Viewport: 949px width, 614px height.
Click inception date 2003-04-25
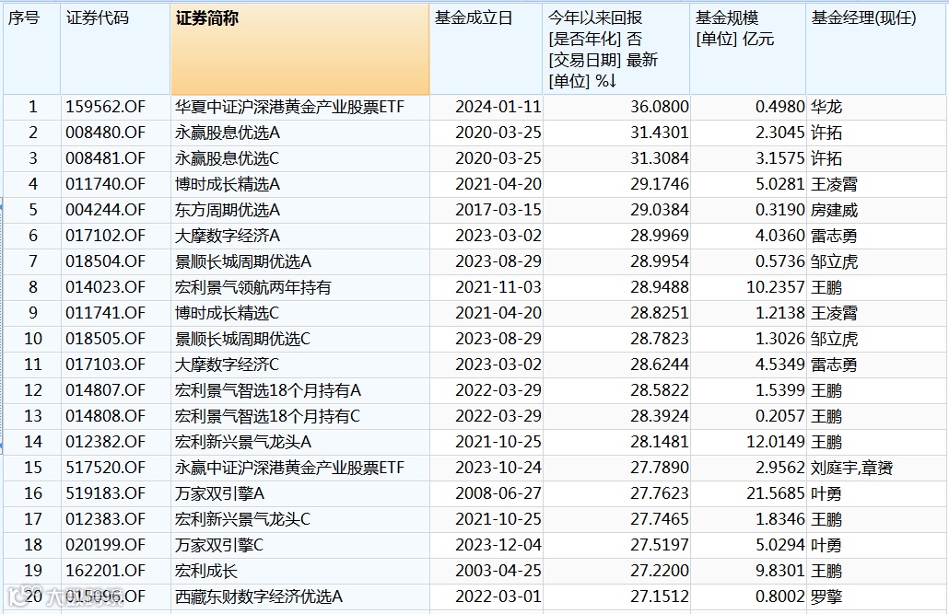click(x=498, y=571)
